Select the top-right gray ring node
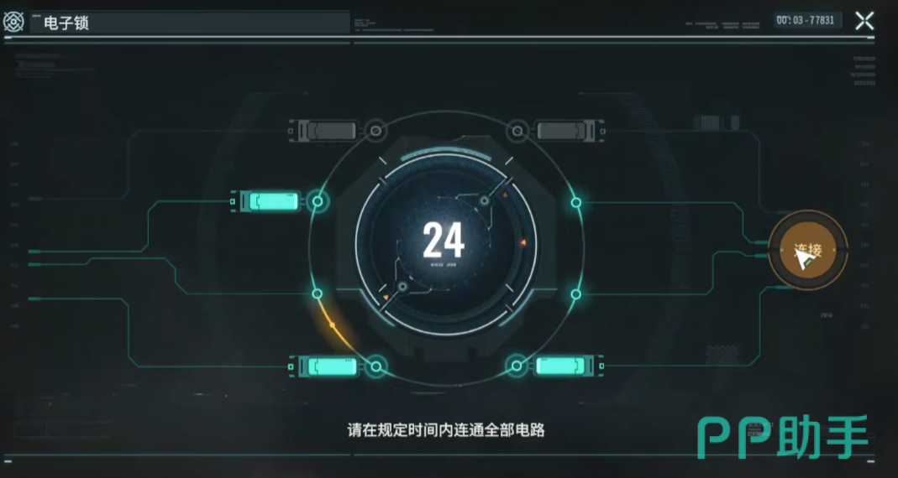 pyautogui.click(x=517, y=131)
